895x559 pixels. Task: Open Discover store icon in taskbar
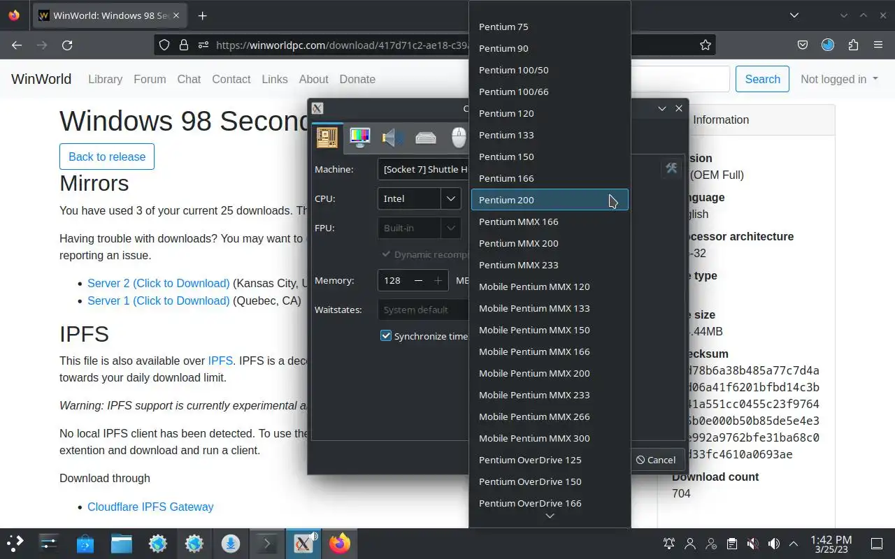coord(85,544)
